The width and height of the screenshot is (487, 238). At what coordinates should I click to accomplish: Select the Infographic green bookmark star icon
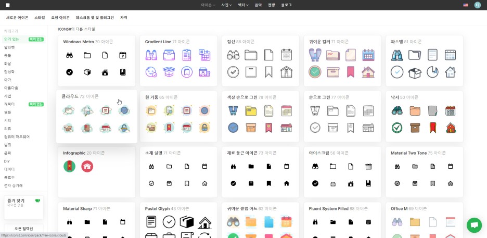tap(70, 167)
